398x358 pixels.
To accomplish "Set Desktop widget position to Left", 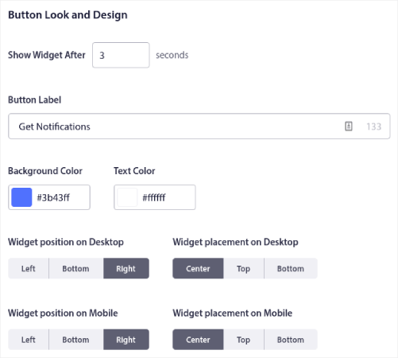I will (x=29, y=268).
